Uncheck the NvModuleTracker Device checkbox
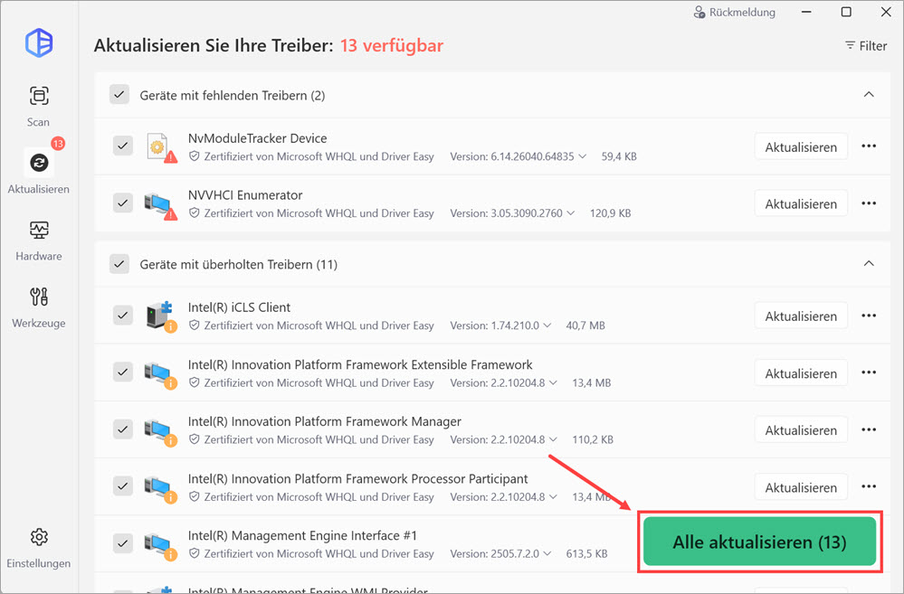The image size is (904, 594). (123, 146)
